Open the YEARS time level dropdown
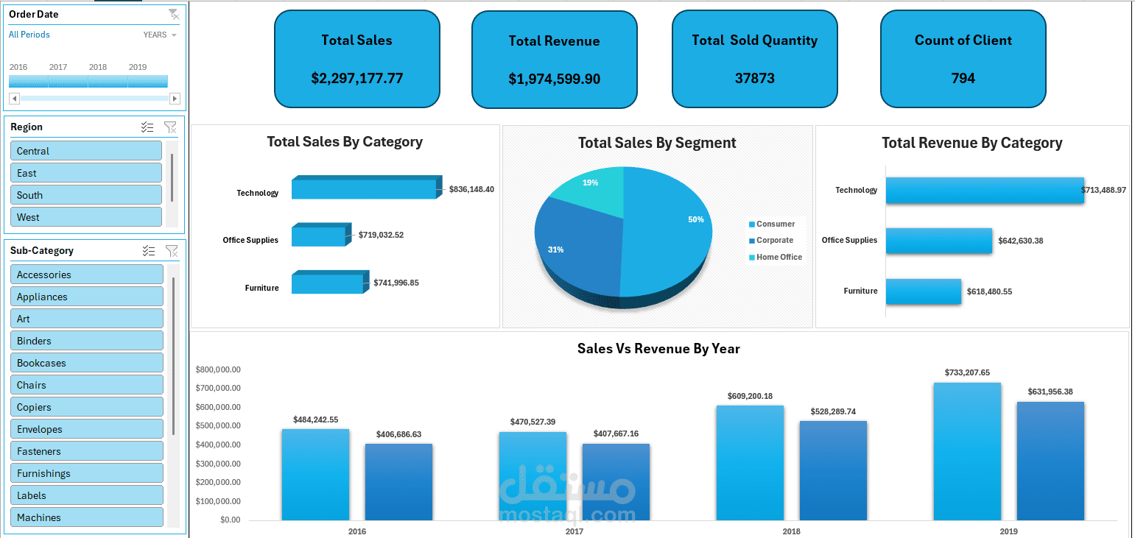 (x=161, y=35)
